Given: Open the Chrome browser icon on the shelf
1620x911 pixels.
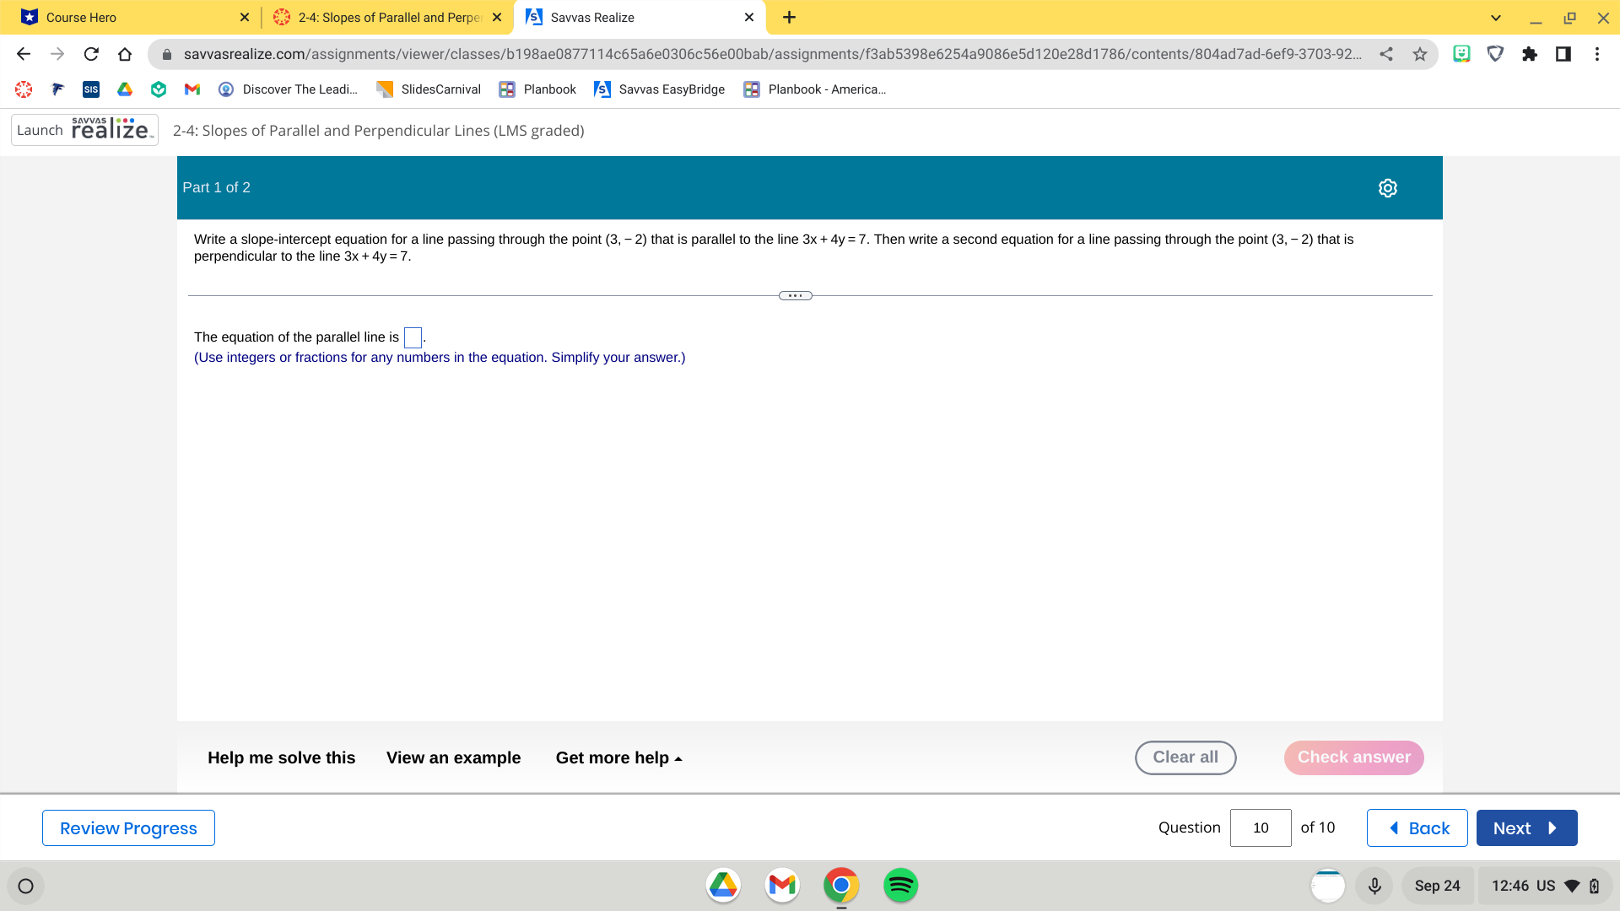Looking at the screenshot, I should pyautogui.click(x=841, y=885).
